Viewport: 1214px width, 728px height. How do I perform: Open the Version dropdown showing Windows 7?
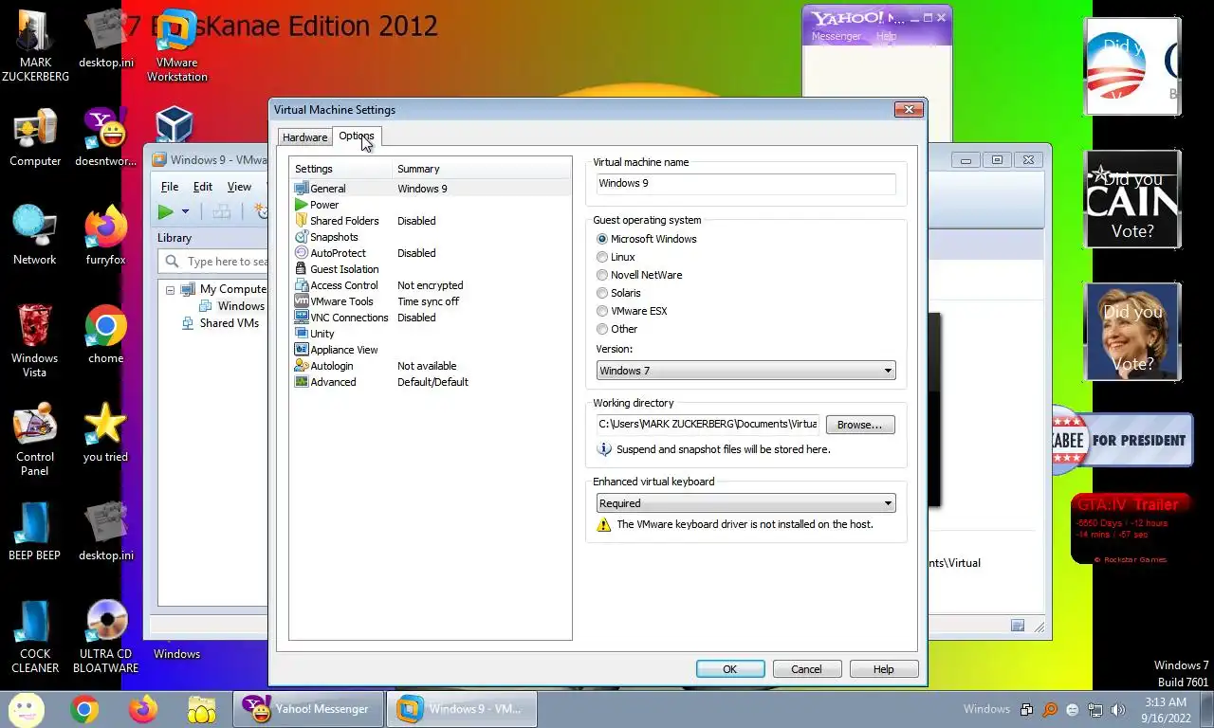745,371
